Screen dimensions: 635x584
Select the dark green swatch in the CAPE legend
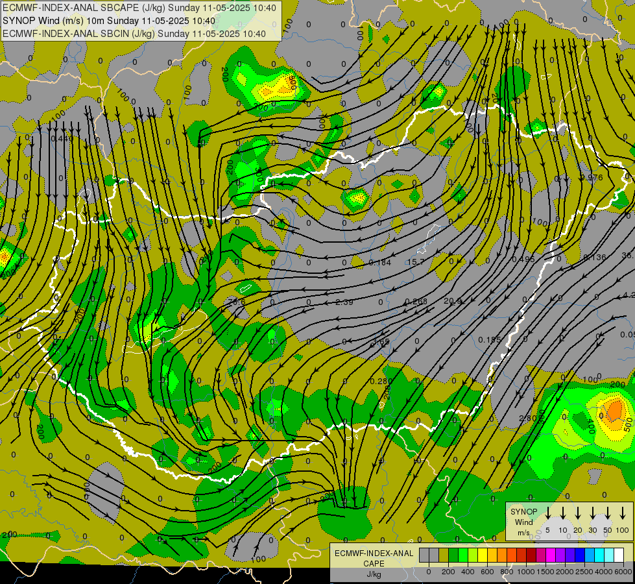click(x=453, y=555)
